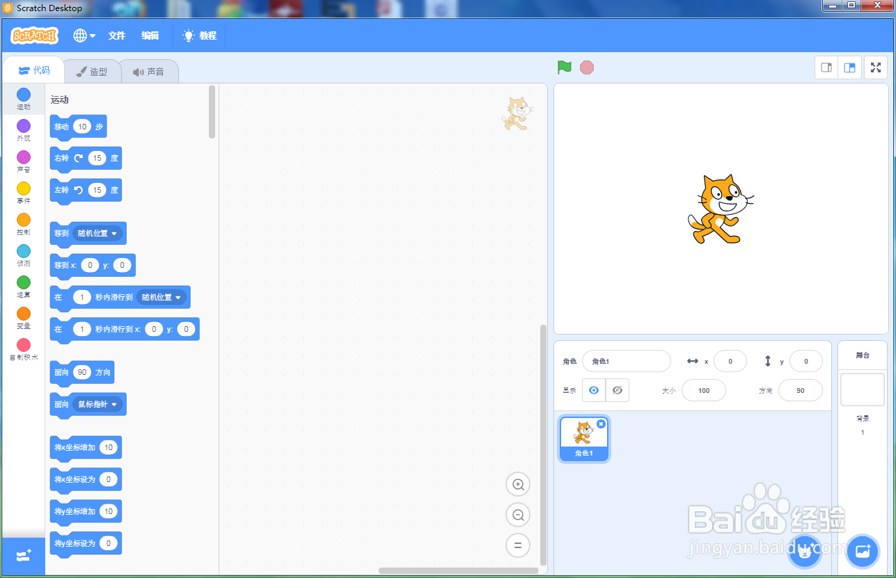Switch to large stage layout

pyautogui.click(x=850, y=67)
